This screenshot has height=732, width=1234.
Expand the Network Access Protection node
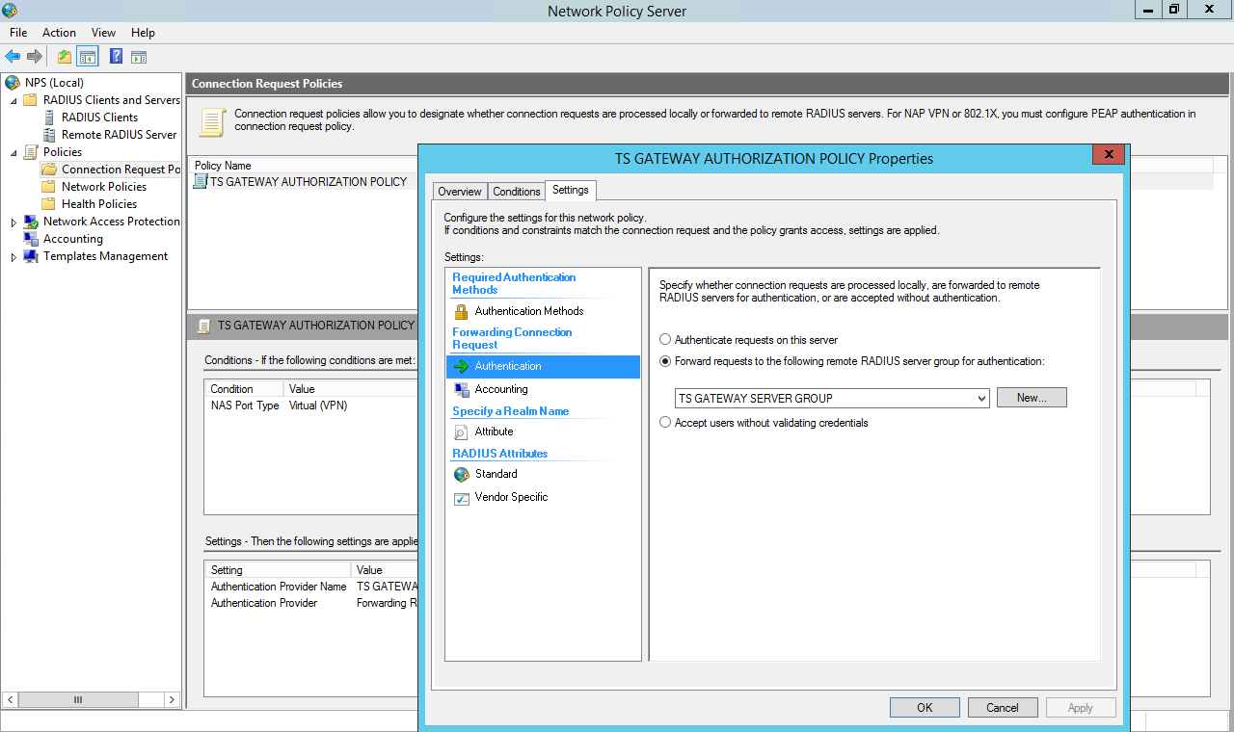[x=13, y=222]
